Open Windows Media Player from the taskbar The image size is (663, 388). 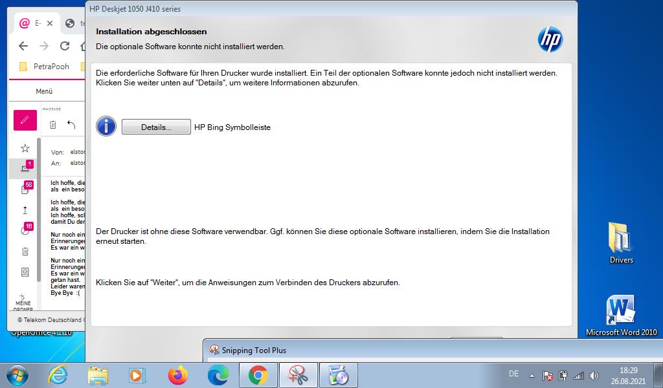137,375
